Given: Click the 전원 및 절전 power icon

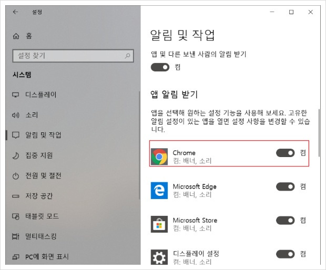Looking at the screenshot, I should pyautogui.click(x=16, y=176).
